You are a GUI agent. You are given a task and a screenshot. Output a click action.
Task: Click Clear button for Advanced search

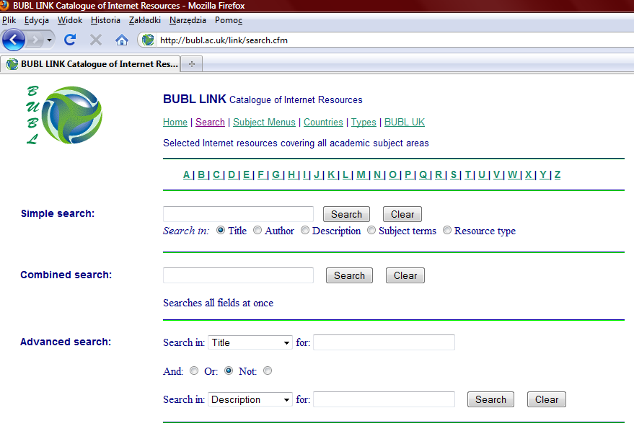click(547, 399)
